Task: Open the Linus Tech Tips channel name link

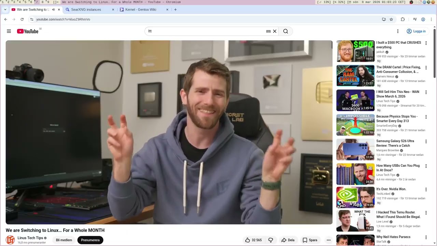Action: pyautogui.click(x=30, y=238)
